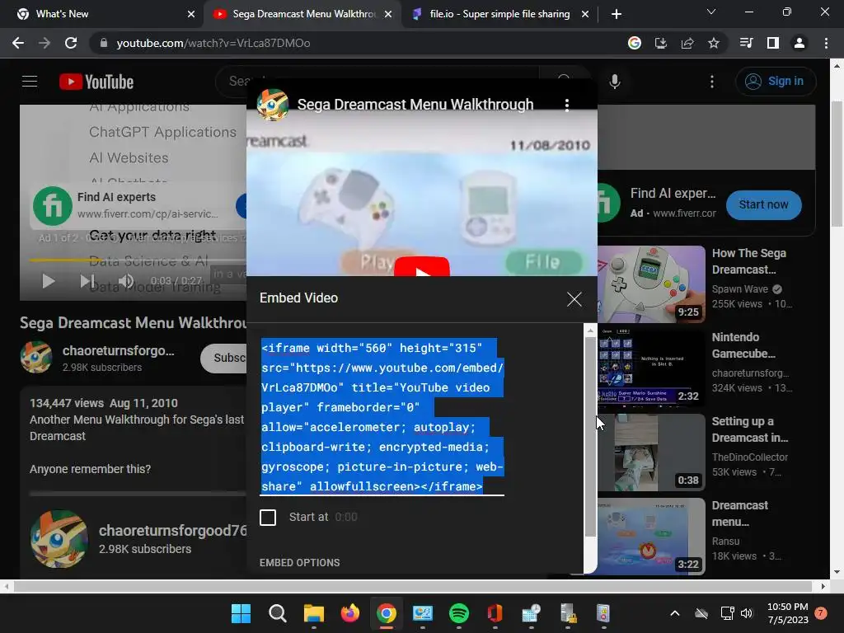Open chaoreturnsforgo... channel avatar near Subscribe
The height and width of the screenshot is (633, 844).
point(36,357)
